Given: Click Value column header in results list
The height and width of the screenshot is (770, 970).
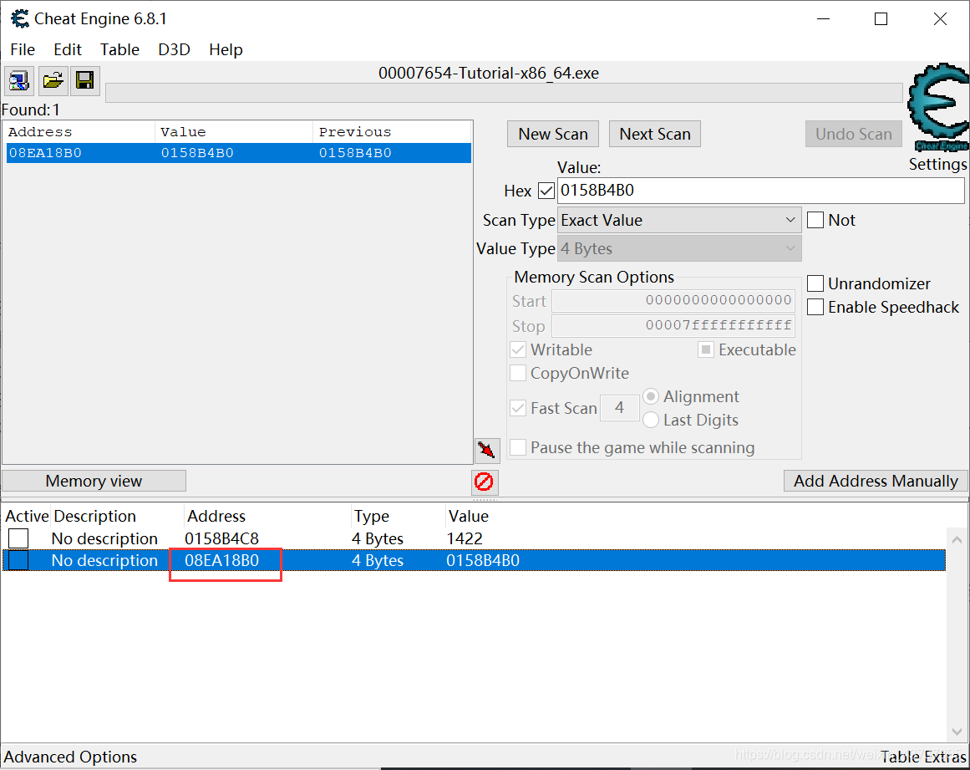Looking at the screenshot, I should [x=234, y=132].
